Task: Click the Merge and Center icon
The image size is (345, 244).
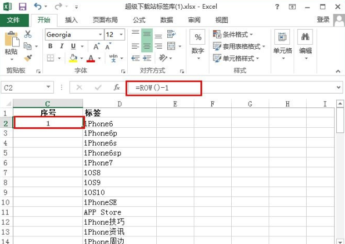Action: pos(171,46)
